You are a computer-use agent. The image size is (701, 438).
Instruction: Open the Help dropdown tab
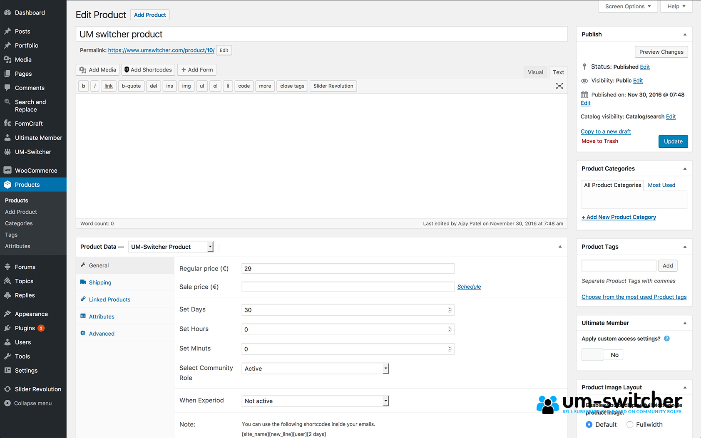[676, 6]
